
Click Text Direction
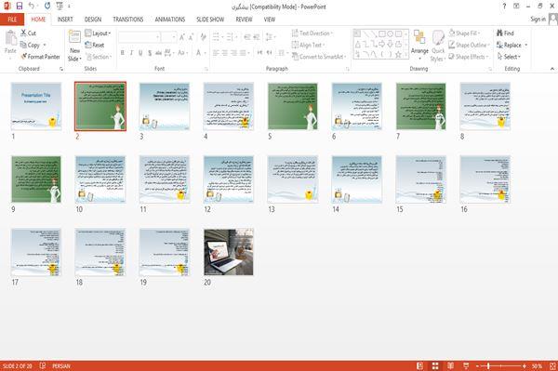(312, 33)
